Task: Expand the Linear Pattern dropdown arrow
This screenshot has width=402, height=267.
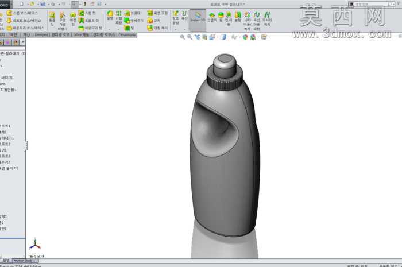Action: [x=118, y=29]
